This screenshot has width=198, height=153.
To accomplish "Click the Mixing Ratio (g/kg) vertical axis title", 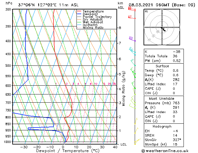I will tap(124, 88).
